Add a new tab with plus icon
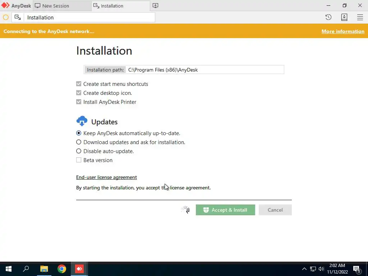The image size is (368, 276). tap(155, 6)
